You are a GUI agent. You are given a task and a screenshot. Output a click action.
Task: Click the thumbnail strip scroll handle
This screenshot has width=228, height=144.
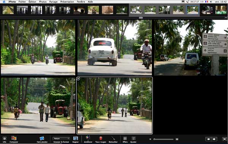141,18
